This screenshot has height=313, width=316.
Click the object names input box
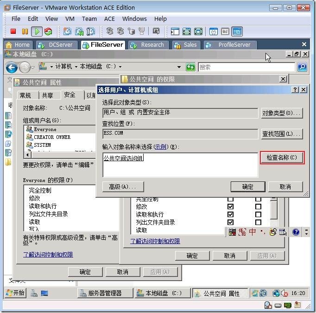click(x=180, y=165)
